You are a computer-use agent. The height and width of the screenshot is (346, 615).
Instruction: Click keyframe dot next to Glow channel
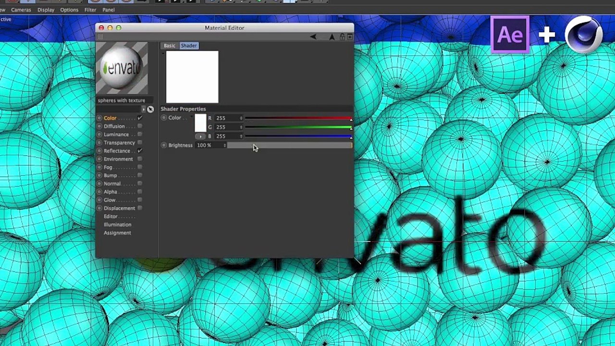(x=99, y=200)
